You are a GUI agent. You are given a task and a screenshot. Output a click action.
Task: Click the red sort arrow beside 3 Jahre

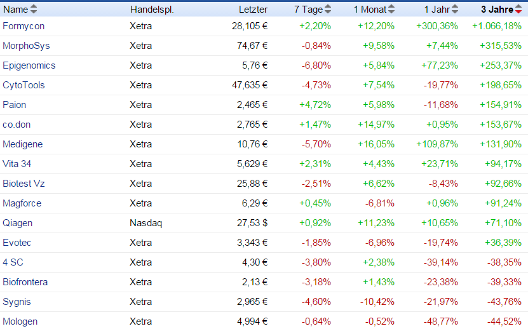click(519, 10)
